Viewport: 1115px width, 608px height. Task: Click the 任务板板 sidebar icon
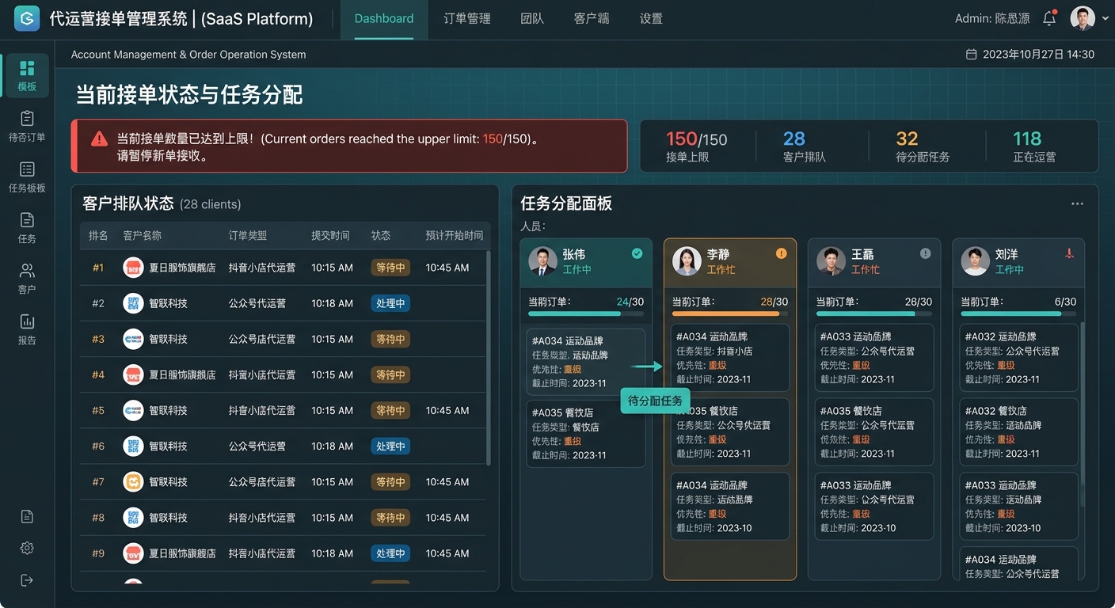click(x=26, y=175)
